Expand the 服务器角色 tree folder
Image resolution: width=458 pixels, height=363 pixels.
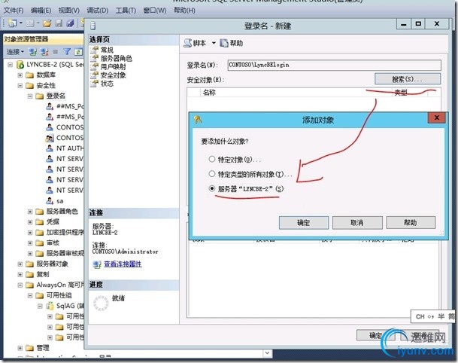(x=30, y=212)
